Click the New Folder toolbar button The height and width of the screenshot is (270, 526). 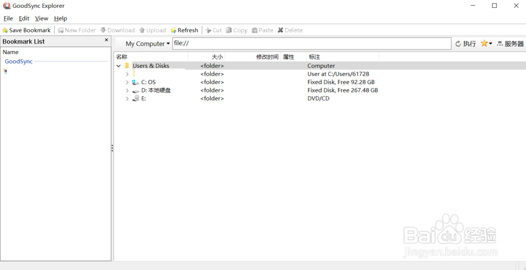(x=77, y=30)
